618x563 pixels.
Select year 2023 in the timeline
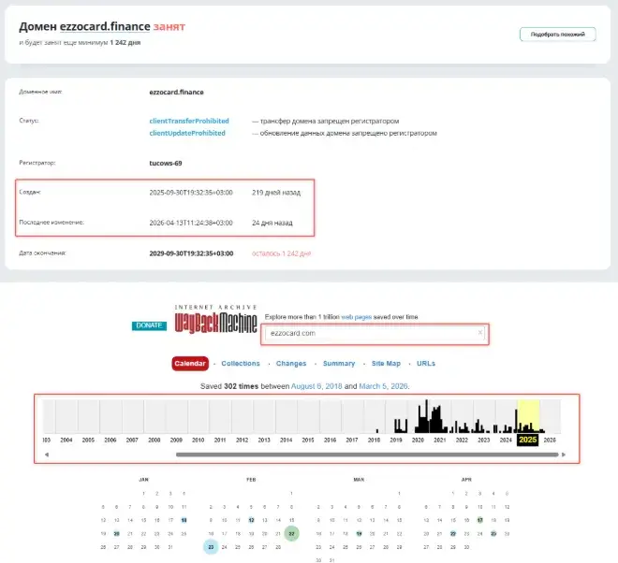[483, 440]
